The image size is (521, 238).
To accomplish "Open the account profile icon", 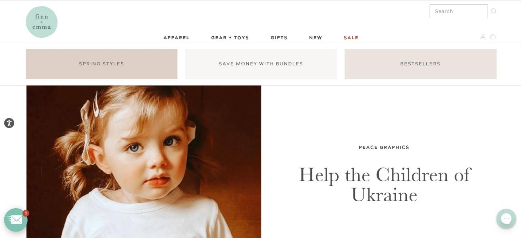I will click(483, 37).
